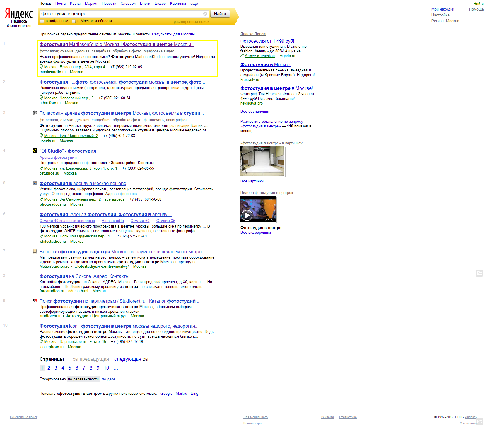The image size is (487, 429).
Task: Play the Фотостудия в центре video
Action: pyautogui.click(x=247, y=215)
